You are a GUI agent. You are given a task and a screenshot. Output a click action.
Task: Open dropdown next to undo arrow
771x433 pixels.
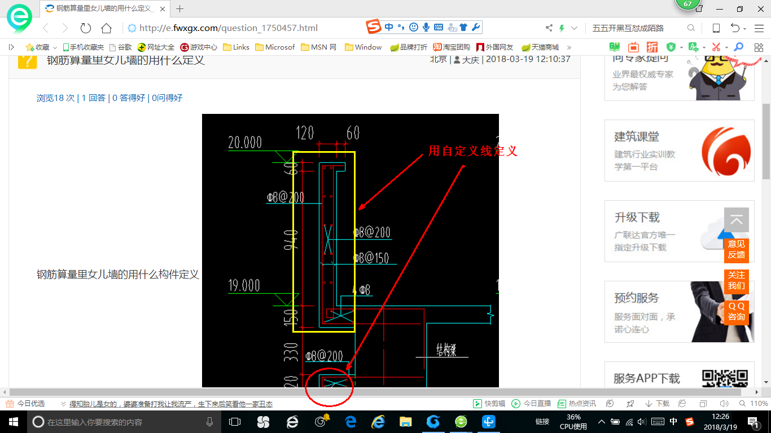(745, 29)
